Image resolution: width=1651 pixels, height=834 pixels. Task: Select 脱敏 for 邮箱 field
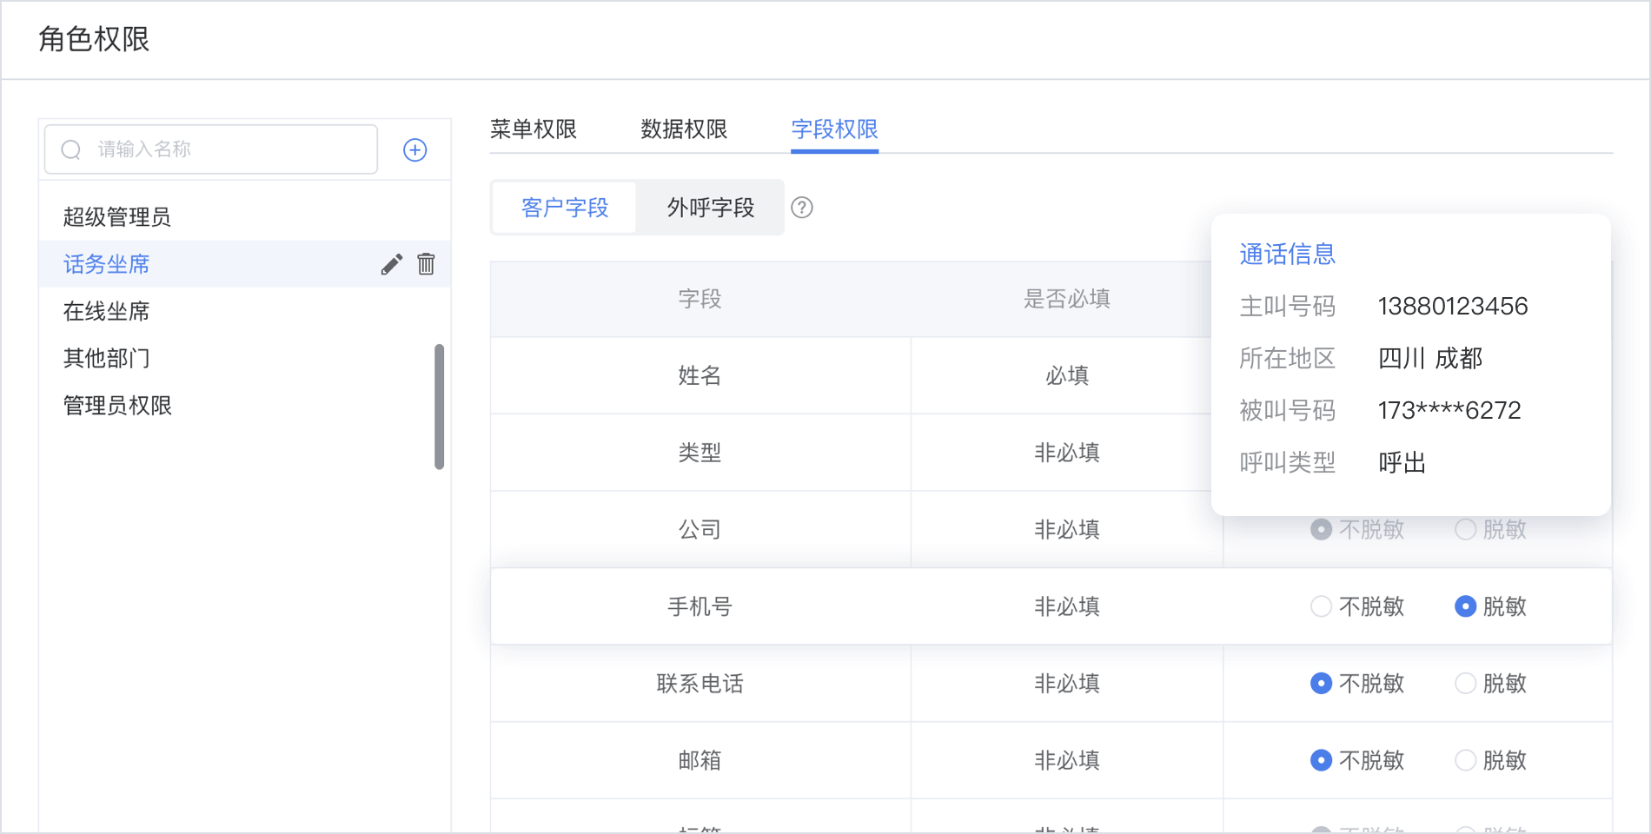click(1465, 760)
